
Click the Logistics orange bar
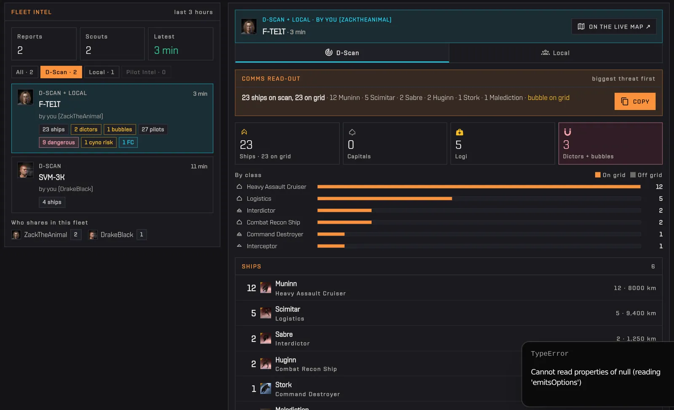pos(385,198)
